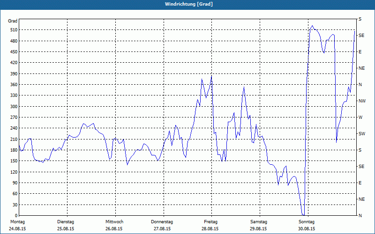
Task: Click the 'Mittwoch' day label
Action: click(114, 222)
